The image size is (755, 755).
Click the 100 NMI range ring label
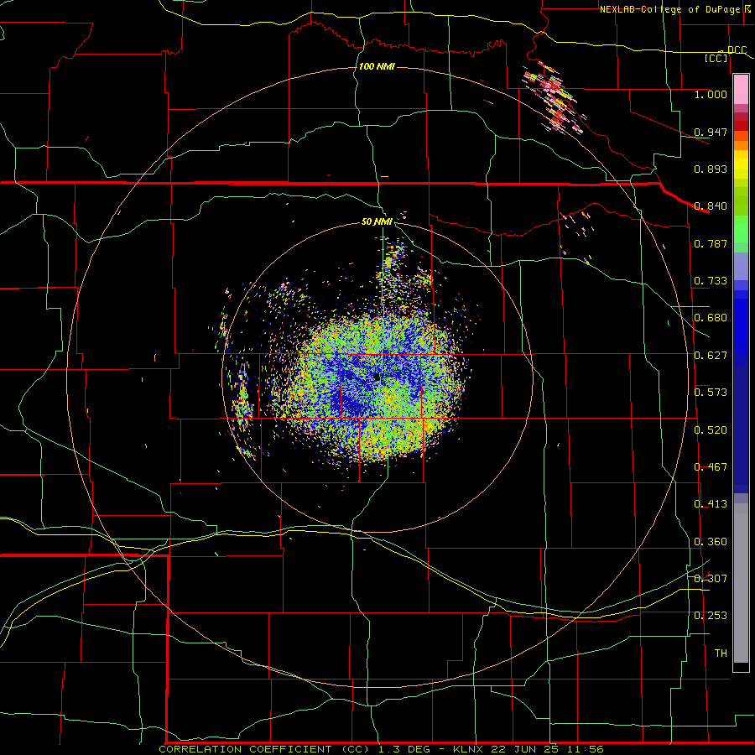[377, 66]
